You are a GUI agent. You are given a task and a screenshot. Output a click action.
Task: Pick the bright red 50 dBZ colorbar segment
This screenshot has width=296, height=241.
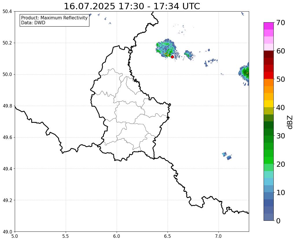269,75
